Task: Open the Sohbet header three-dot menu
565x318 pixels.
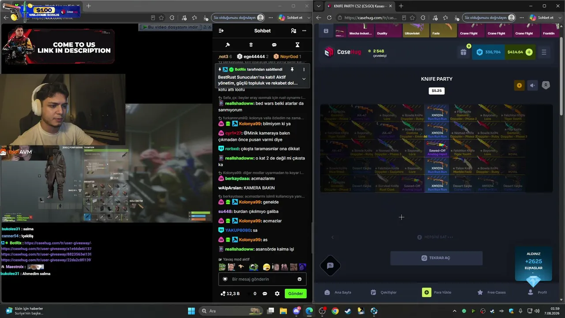Action: (x=304, y=31)
